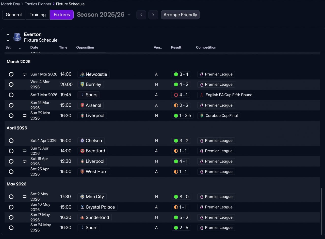Click the Man City club badge icon
Viewport: 325px width, 239px height.
82,197
